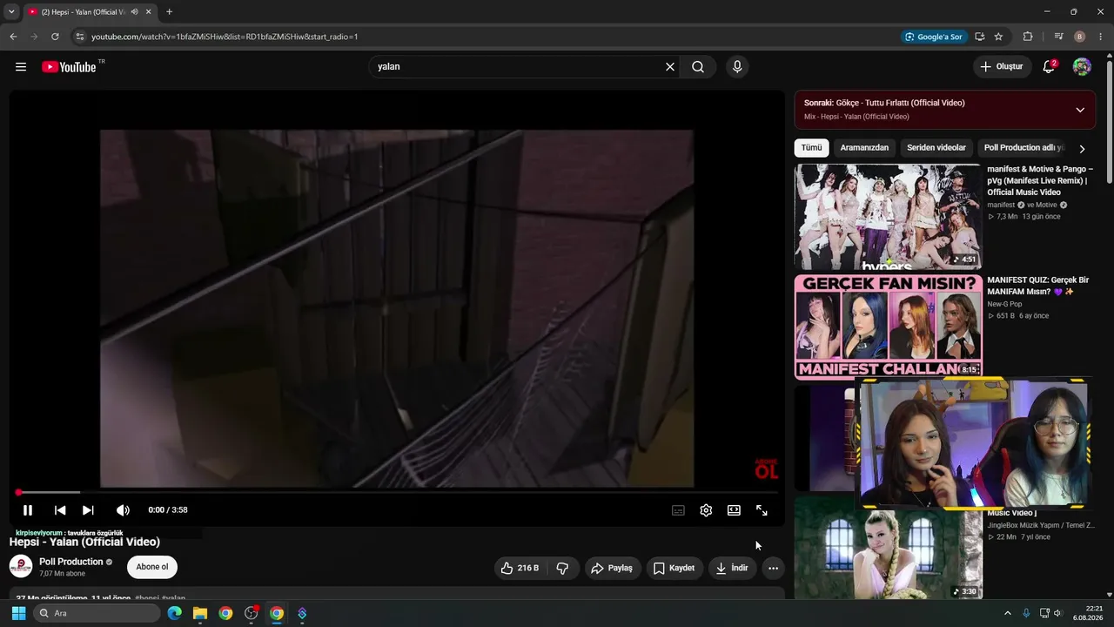
Task: Open the Google'a Sor button
Action: (x=934, y=37)
